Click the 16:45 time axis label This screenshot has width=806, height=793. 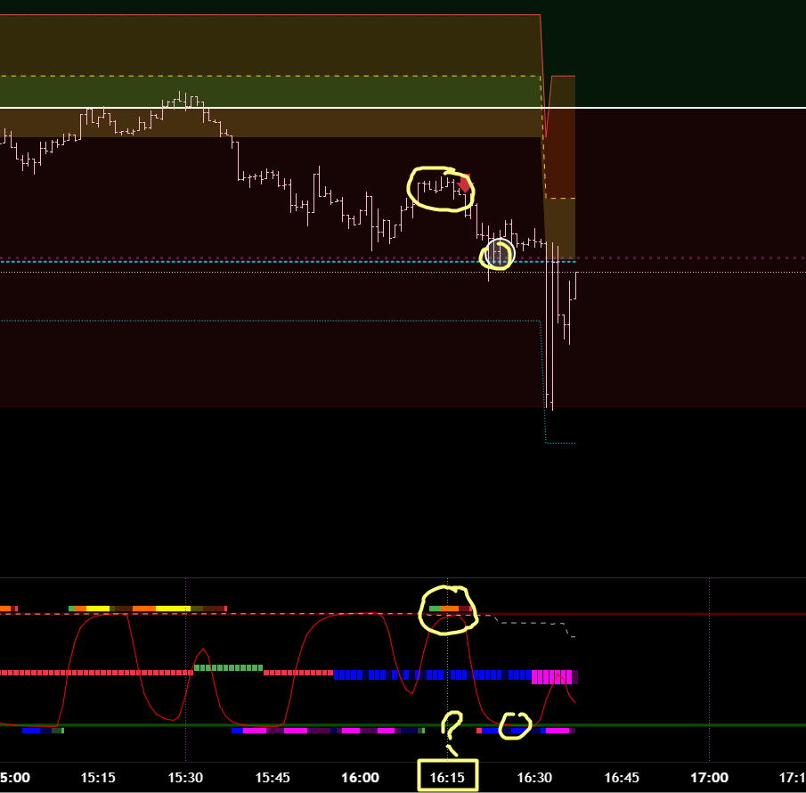[x=622, y=777]
